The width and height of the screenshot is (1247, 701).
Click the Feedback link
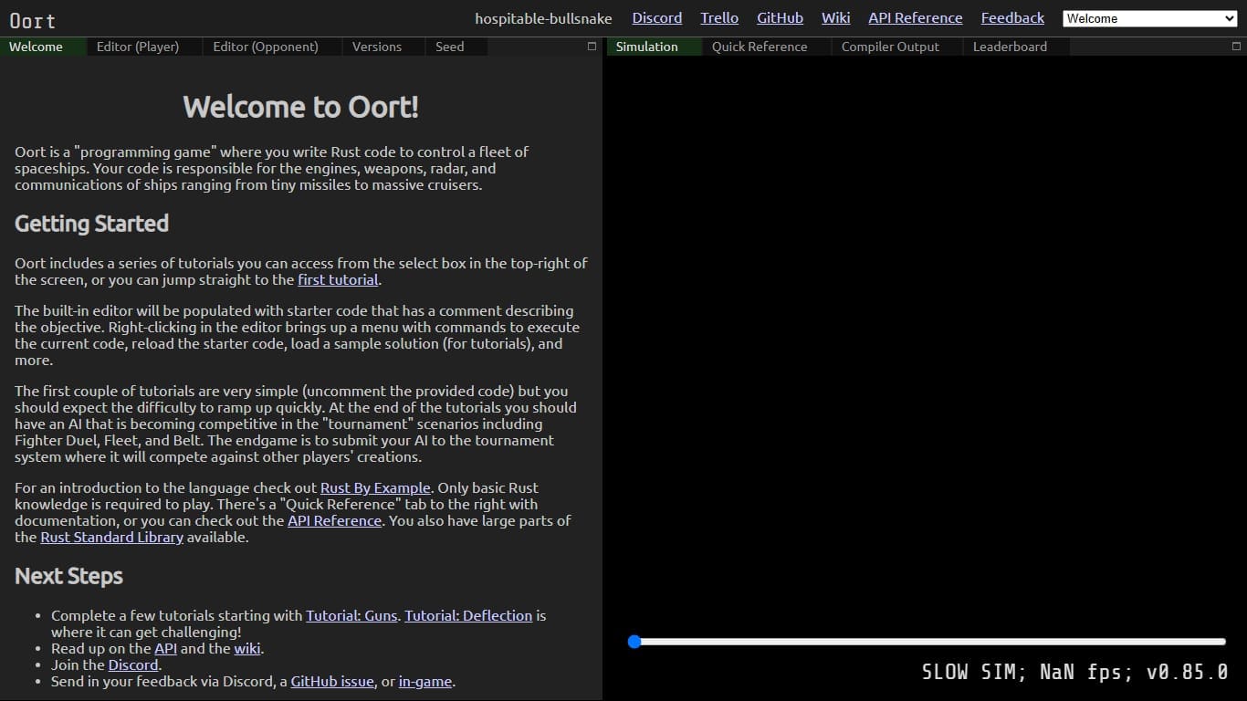(x=1012, y=18)
